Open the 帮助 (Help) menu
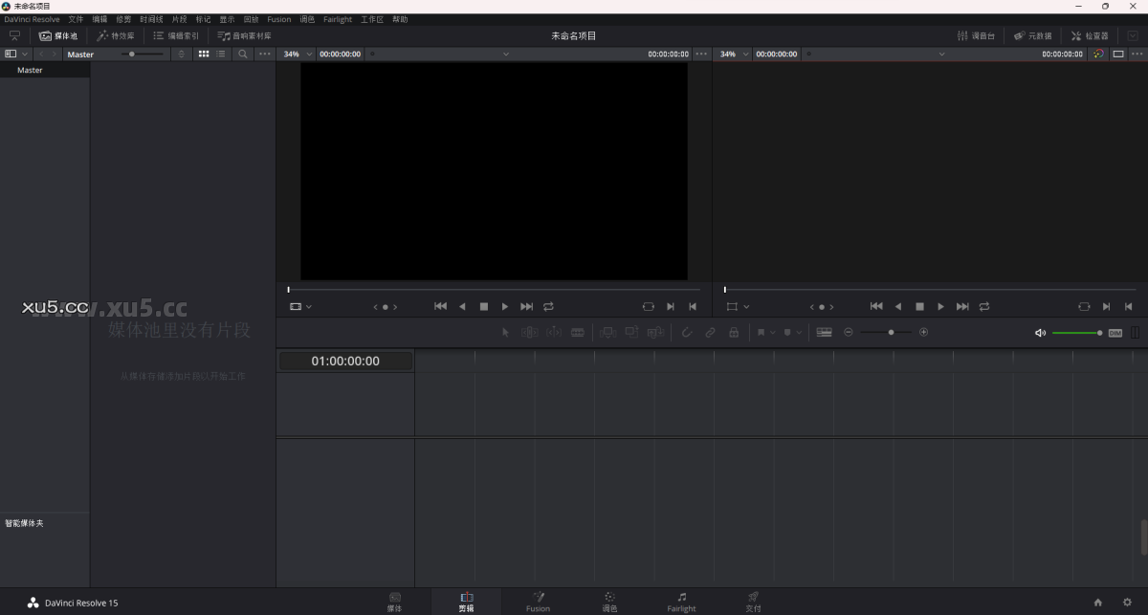Viewport: 1148px width, 615px height. pos(400,18)
